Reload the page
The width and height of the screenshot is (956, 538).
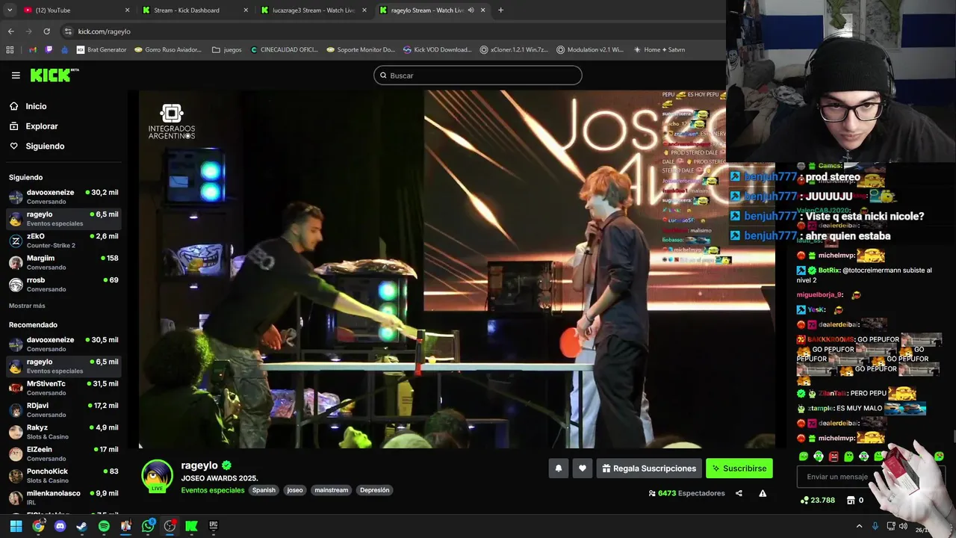click(46, 31)
